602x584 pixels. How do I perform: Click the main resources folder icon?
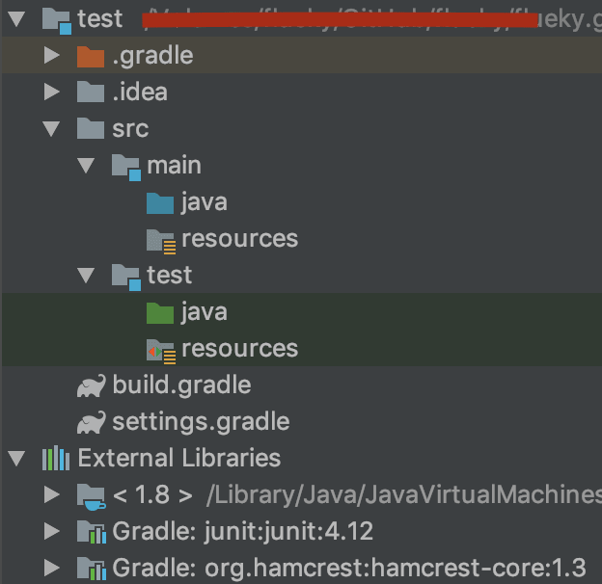161,241
